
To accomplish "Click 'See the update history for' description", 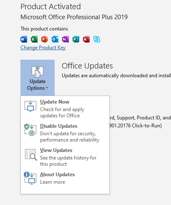I will pyautogui.click(x=68, y=161).
